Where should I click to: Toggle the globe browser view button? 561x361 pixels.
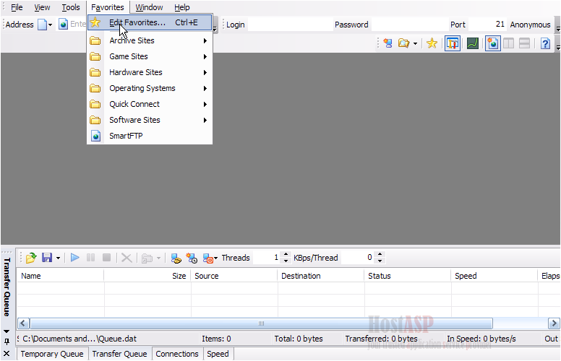pos(492,43)
